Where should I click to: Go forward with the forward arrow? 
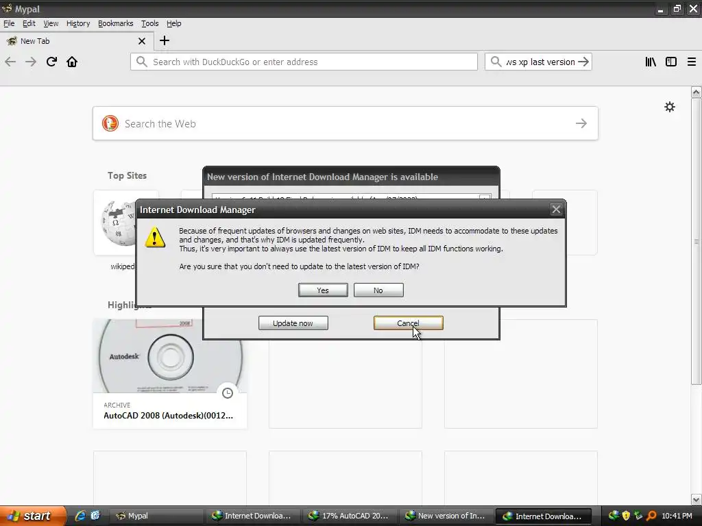point(31,62)
